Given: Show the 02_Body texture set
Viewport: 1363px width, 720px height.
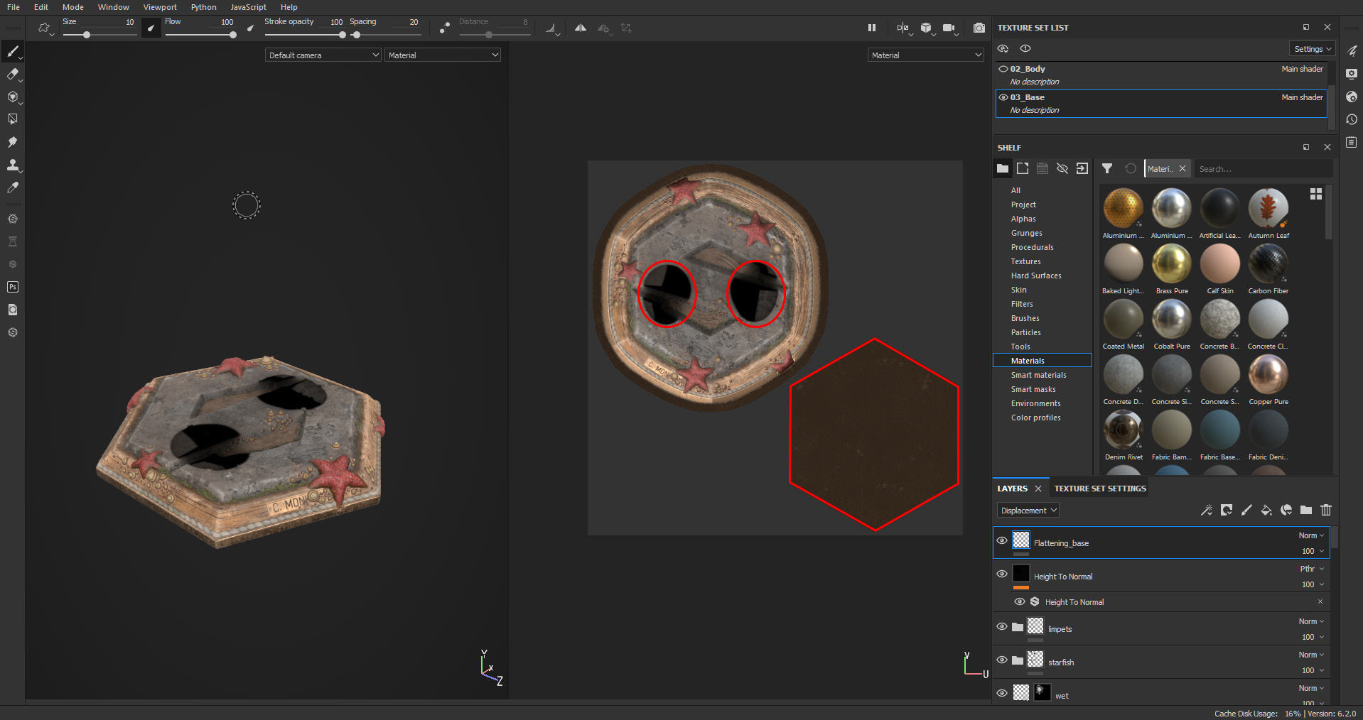Looking at the screenshot, I should point(1003,69).
